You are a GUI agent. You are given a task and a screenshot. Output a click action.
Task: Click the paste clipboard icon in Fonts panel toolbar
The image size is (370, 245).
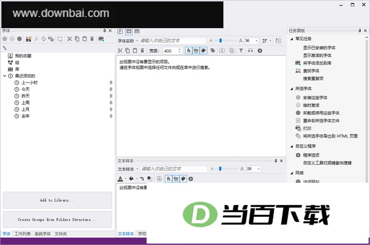click(85, 39)
